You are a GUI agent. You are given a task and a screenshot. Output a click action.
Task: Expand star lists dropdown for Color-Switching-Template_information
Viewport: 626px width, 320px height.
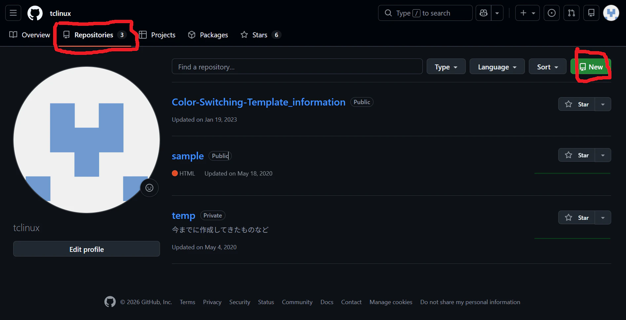coord(603,104)
